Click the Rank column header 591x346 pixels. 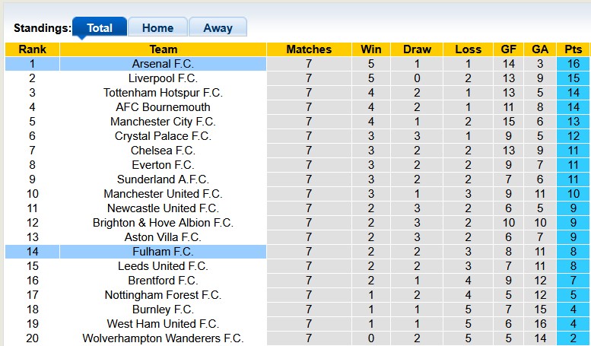click(32, 49)
